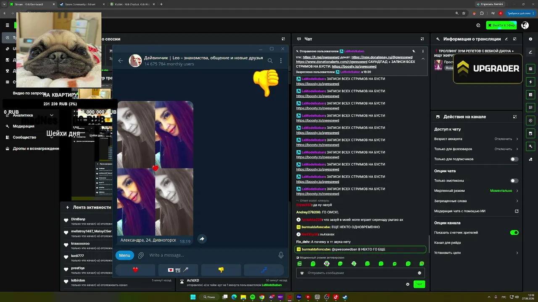Screen dimensions: 538x302
Task: Click the Выйти в эфир button
Action: 501,25
